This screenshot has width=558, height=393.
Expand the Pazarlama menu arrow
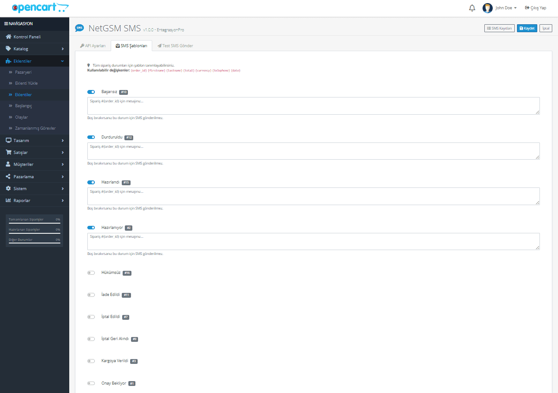[63, 176]
